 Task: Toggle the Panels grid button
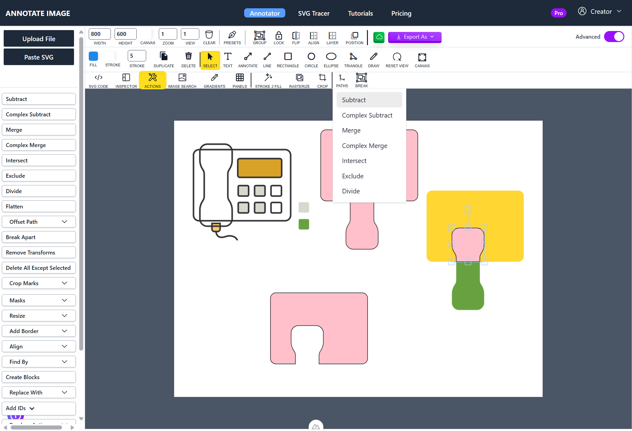[240, 80]
